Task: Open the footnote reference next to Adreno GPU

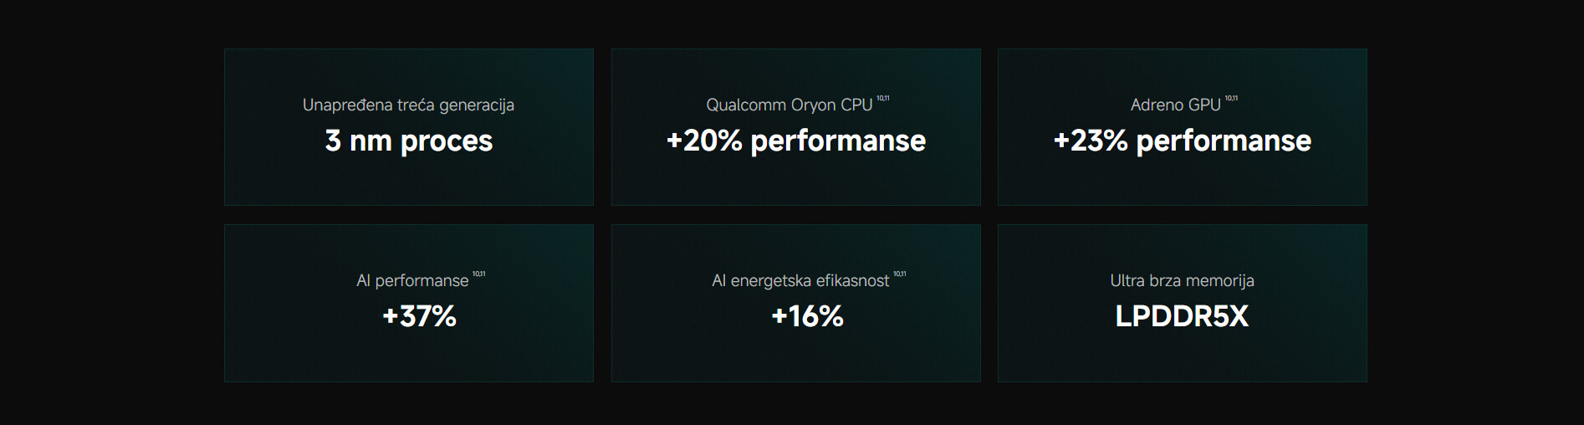Action: [1231, 99]
